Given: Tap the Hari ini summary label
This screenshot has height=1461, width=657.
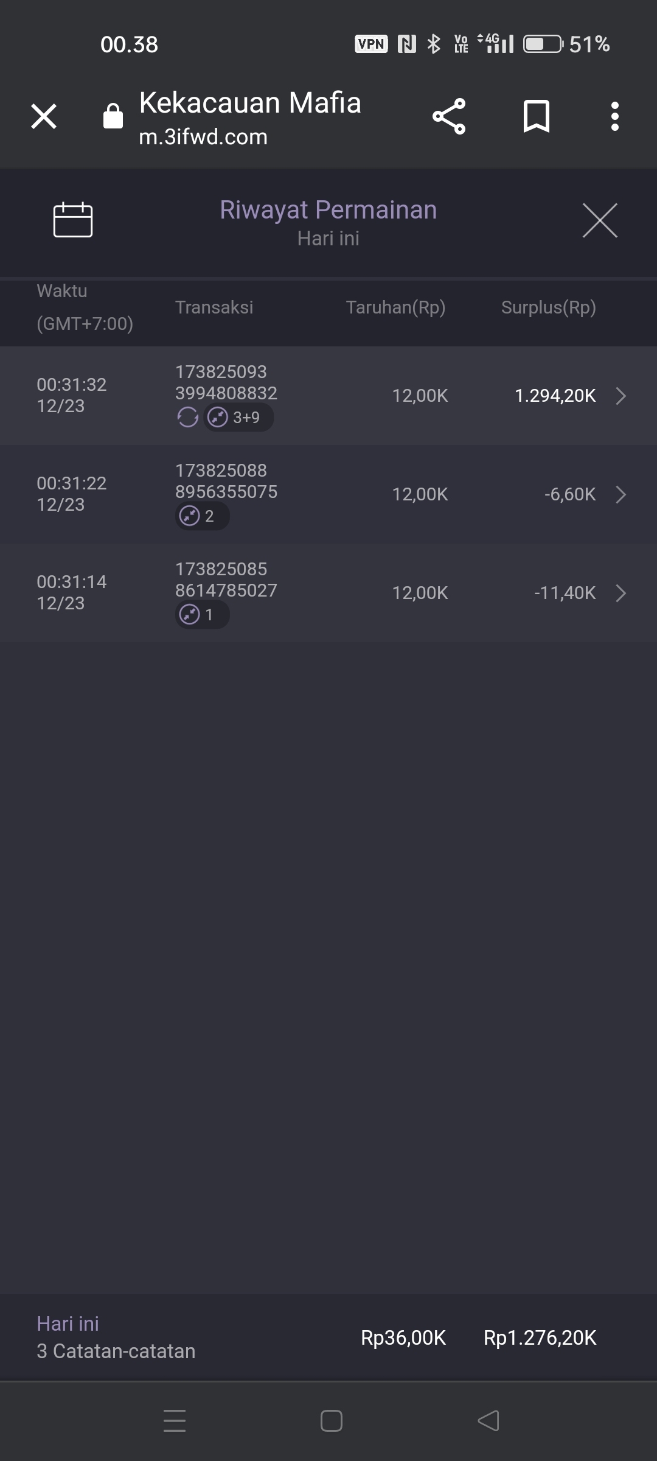Looking at the screenshot, I should click(68, 1323).
